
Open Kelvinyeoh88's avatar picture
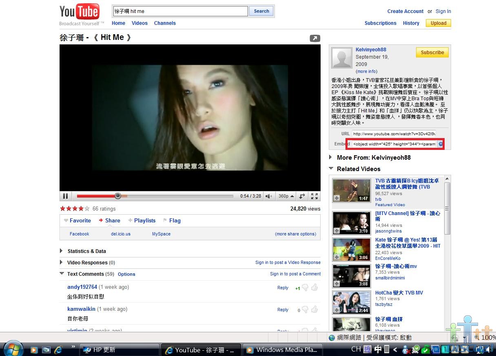[341, 57]
